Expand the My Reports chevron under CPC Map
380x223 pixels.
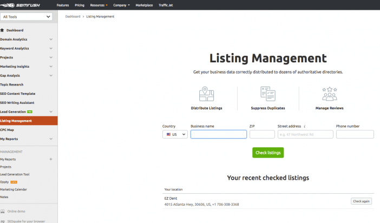coord(51,139)
